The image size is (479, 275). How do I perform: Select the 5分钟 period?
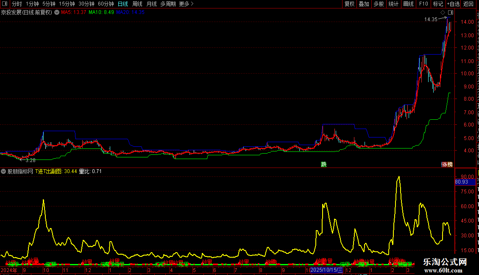pyautogui.click(x=49, y=4)
